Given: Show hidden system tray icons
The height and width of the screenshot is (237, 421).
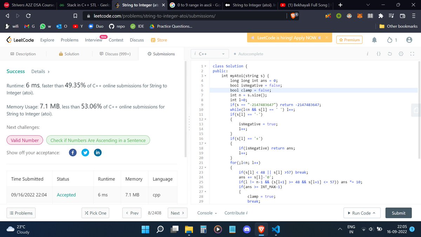Looking at the screenshot, I should click(340, 229).
